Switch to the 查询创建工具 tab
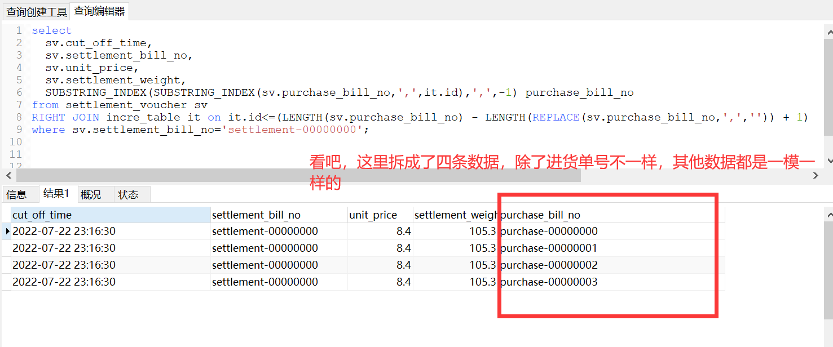The width and height of the screenshot is (833, 347). pyautogui.click(x=36, y=11)
